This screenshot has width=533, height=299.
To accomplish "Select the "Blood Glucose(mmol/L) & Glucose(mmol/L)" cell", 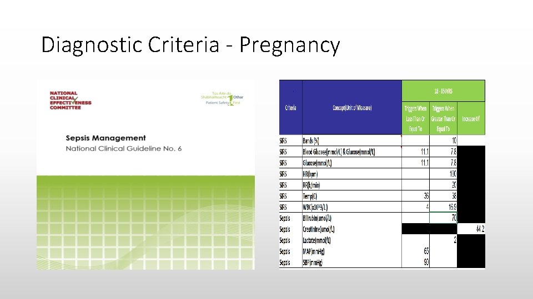I will pyautogui.click(x=352, y=152).
